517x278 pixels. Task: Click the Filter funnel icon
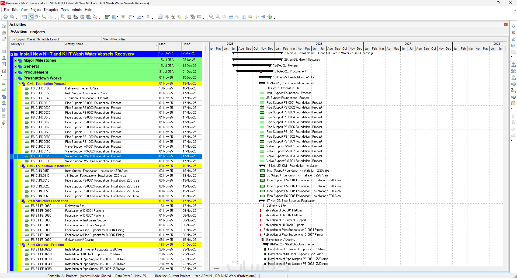click(x=130, y=17)
